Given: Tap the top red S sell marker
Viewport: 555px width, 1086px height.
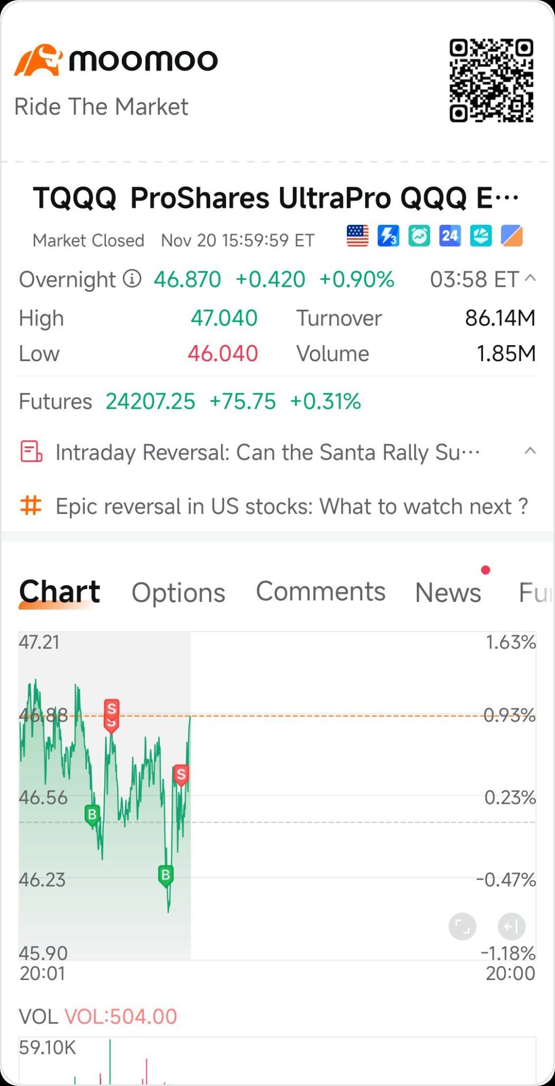Looking at the screenshot, I should point(111,709).
